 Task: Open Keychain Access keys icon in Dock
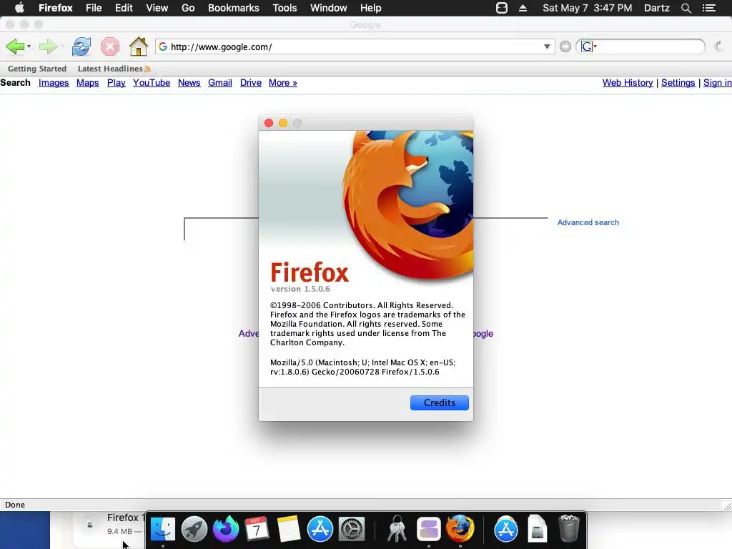pos(397,529)
